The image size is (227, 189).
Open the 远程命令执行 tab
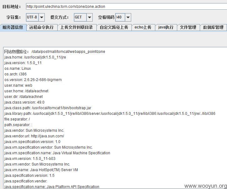coord(42,28)
